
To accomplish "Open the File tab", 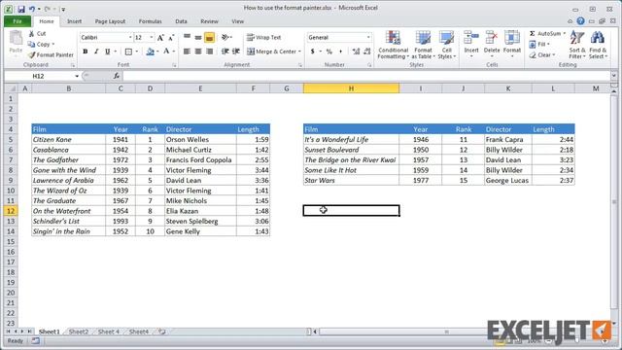I will click(x=17, y=21).
